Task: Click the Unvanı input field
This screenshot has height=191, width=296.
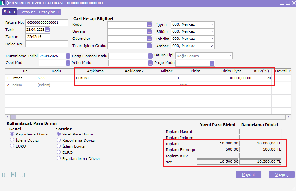Action: click(x=127, y=31)
